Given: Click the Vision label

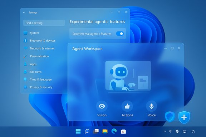Looking at the screenshot, I should tap(102, 115).
